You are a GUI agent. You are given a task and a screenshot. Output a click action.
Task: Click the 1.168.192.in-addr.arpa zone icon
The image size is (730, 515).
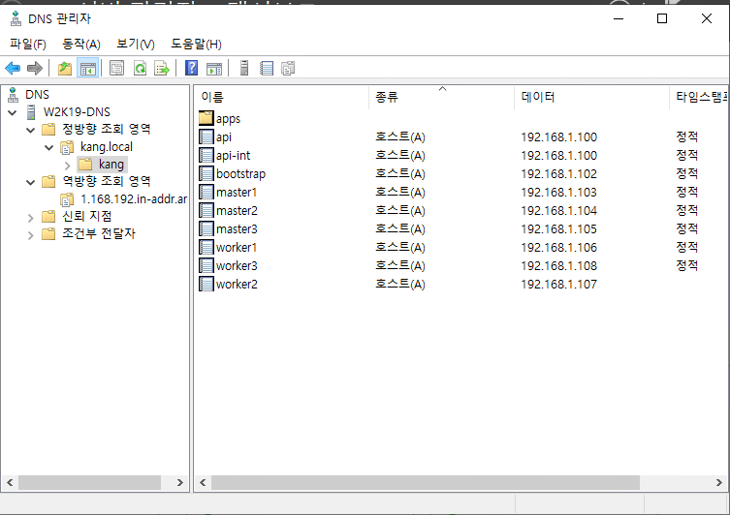(x=67, y=199)
